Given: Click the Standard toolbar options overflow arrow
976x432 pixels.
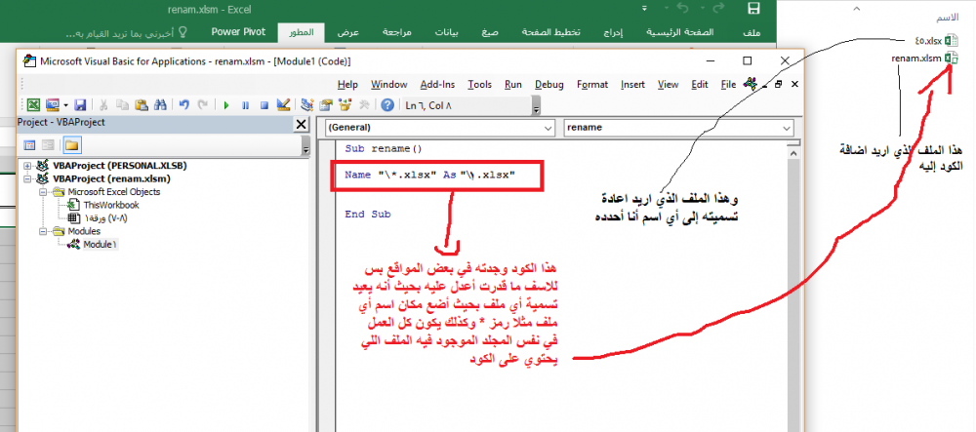Looking at the screenshot, I should (536, 105).
